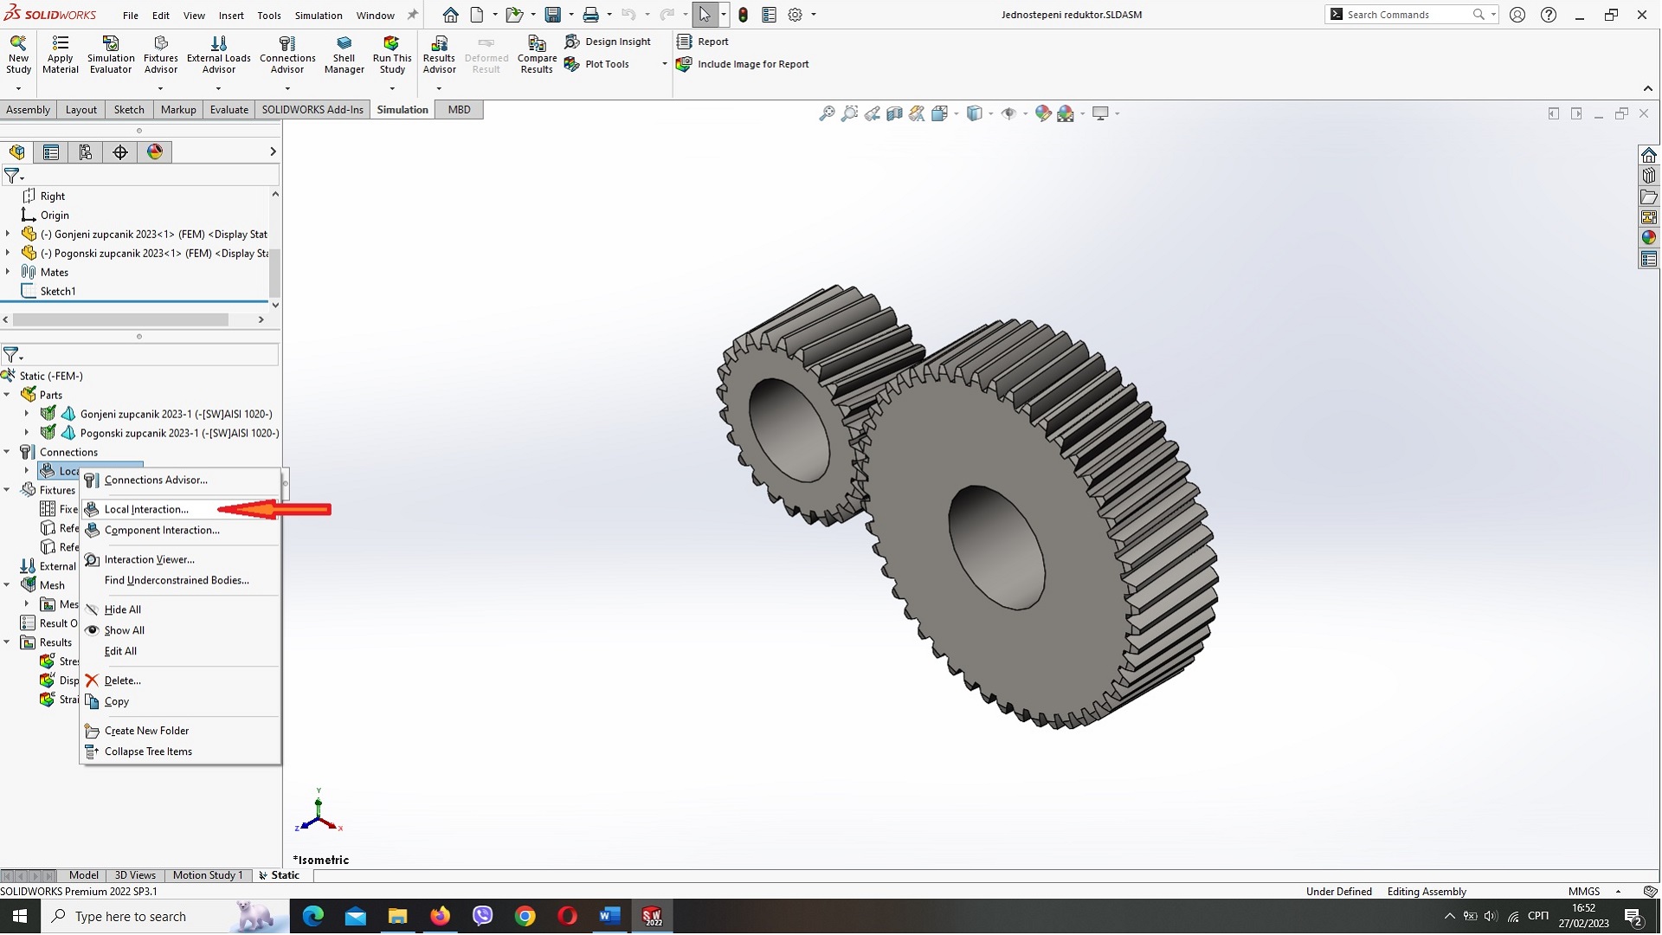Click Compare Results icon
1662x935 pixels.
point(537,54)
